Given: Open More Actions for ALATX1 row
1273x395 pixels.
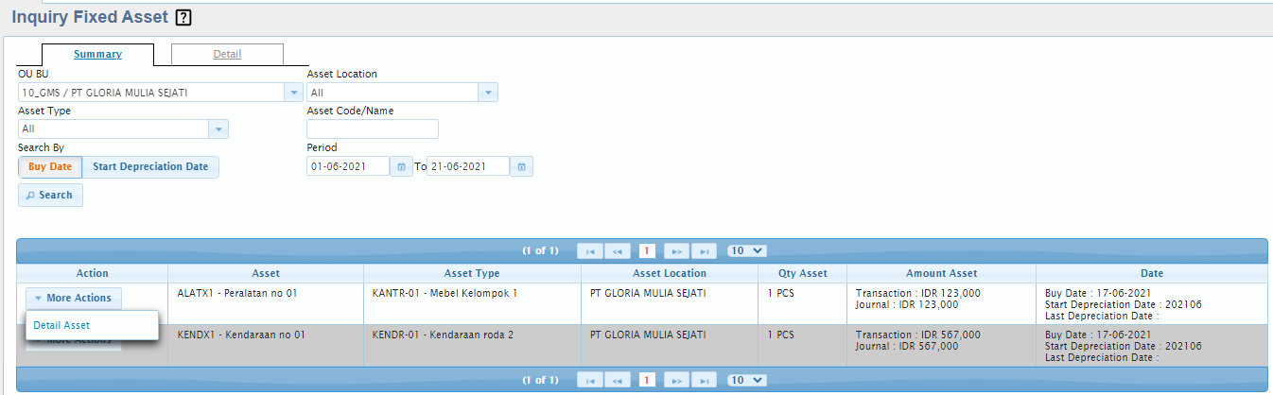Looking at the screenshot, I should (x=74, y=298).
